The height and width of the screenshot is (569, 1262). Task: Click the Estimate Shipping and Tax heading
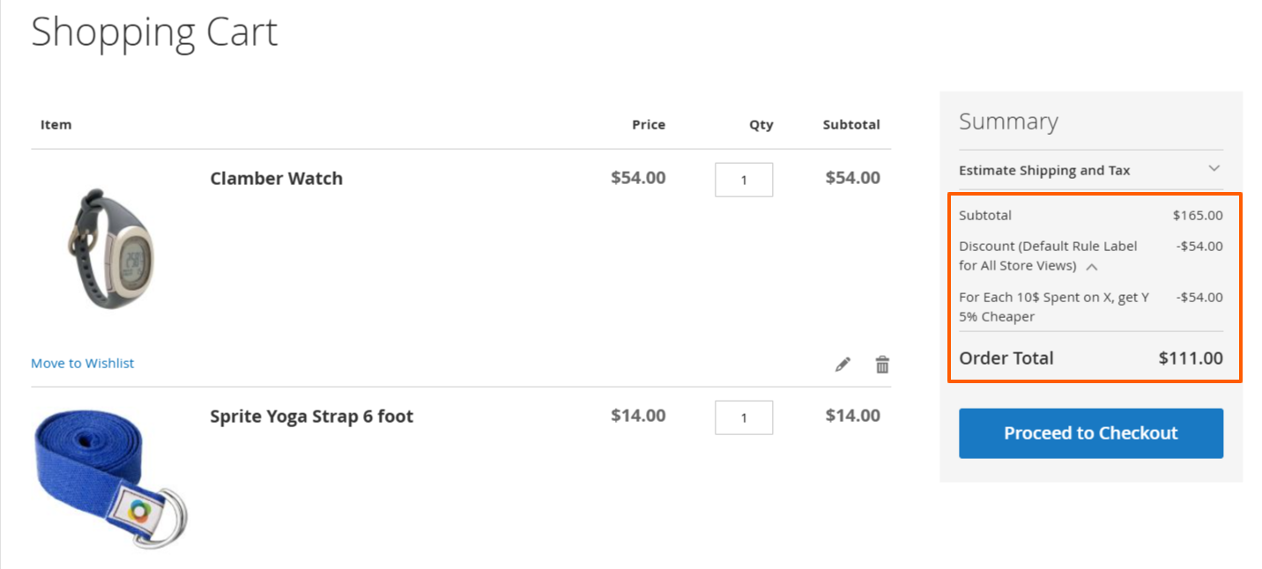(1044, 170)
